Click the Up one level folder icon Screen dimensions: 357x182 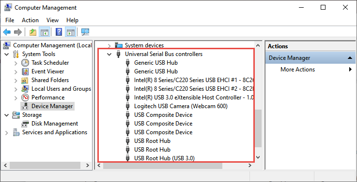point(33,32)
